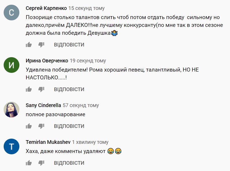The image size is (230, 171).
Task: Reply to Sany Cinderella's comment
Action: [x=69, y=126]
